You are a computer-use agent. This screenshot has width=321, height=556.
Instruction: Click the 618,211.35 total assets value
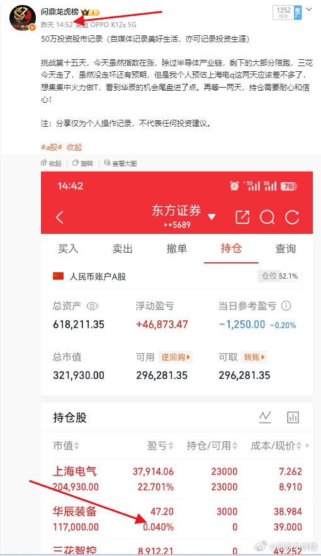[79, 325]
